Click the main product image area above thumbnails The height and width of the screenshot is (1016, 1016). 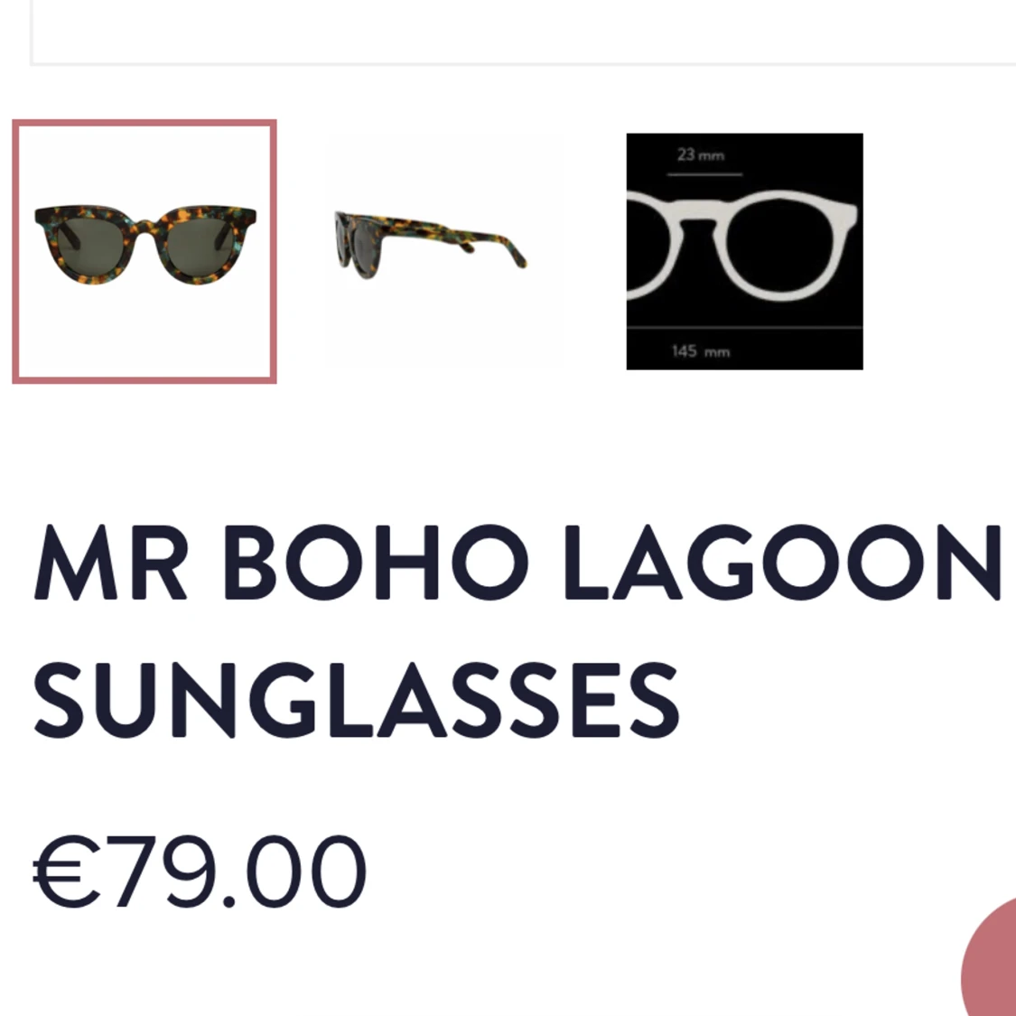(524, 33)
